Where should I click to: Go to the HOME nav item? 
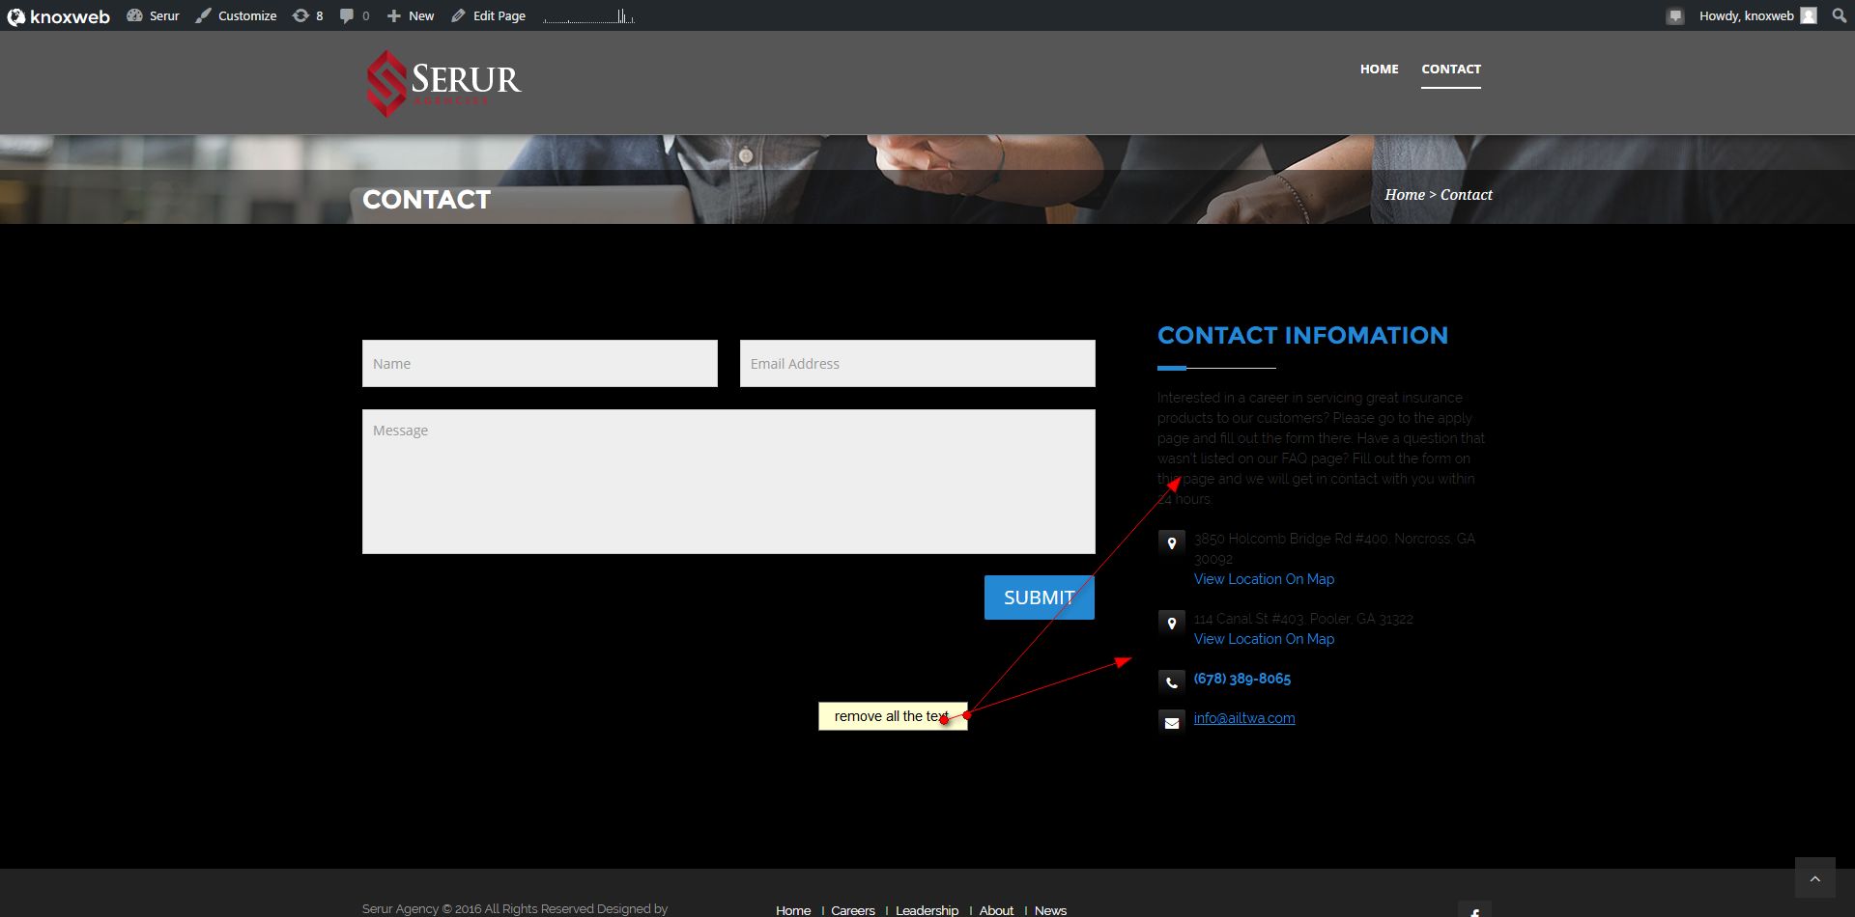1379,69
